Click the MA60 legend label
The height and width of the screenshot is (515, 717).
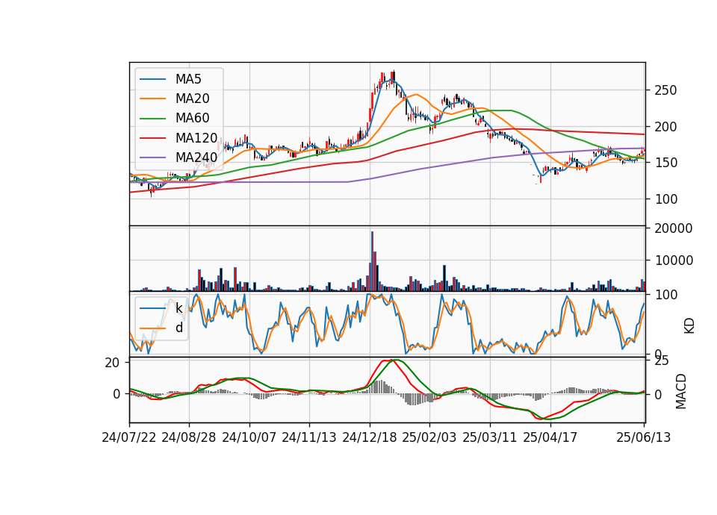pos(192,118)
